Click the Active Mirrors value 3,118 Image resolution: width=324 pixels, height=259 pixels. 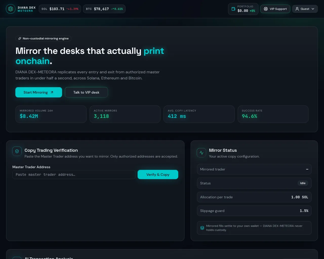(101, 116)
